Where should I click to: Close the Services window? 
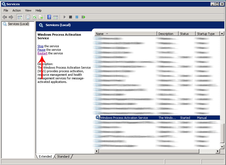click(222, 4)
